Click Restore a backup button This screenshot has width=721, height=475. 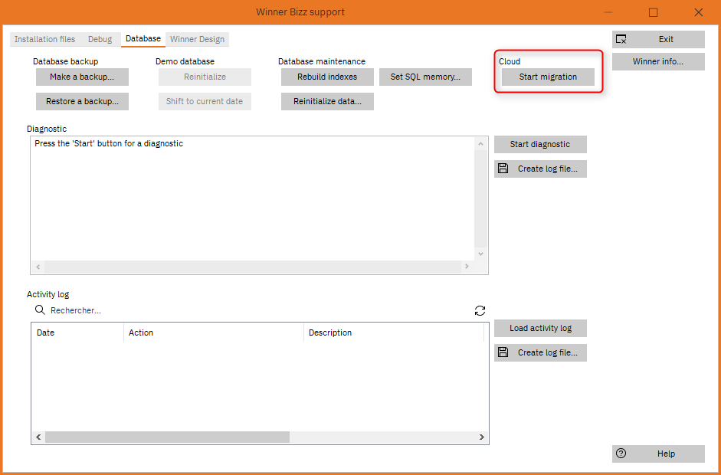click(82, 102)
